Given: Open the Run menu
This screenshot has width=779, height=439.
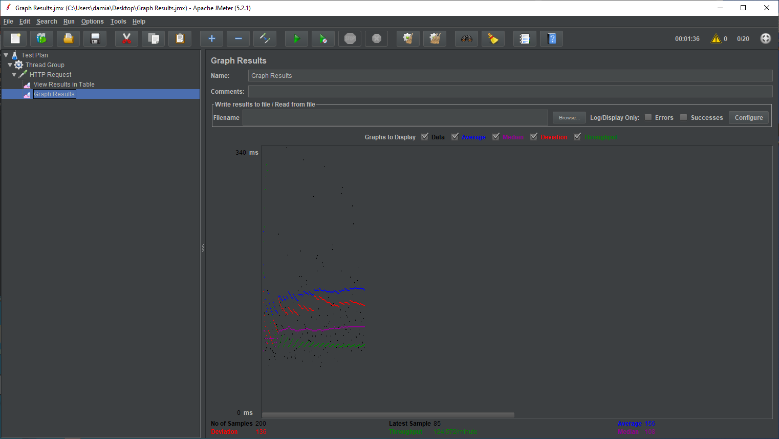Looking at the screenshot, I should 69,22.
